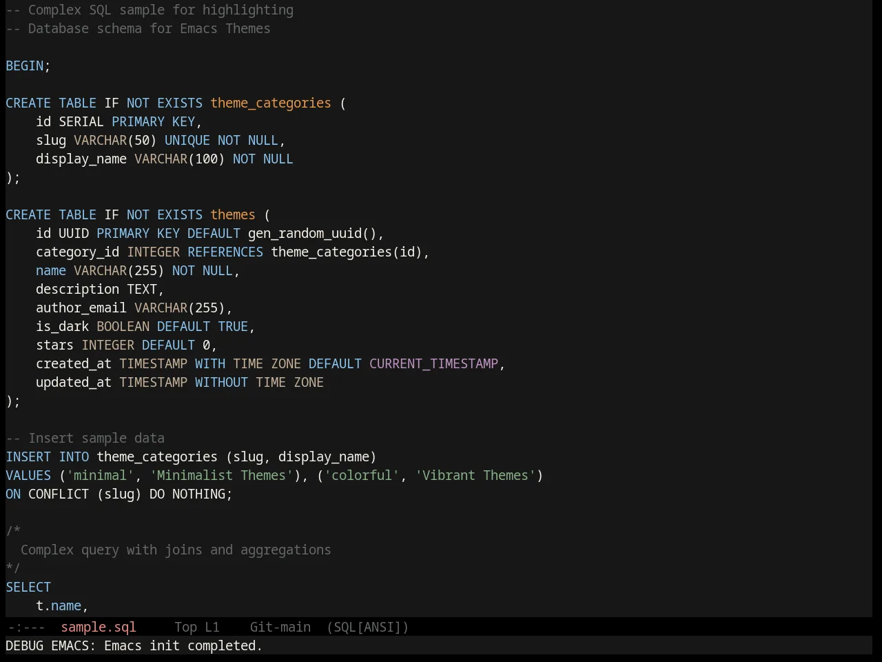Click the mode line status flags -:---

[26, 627]
